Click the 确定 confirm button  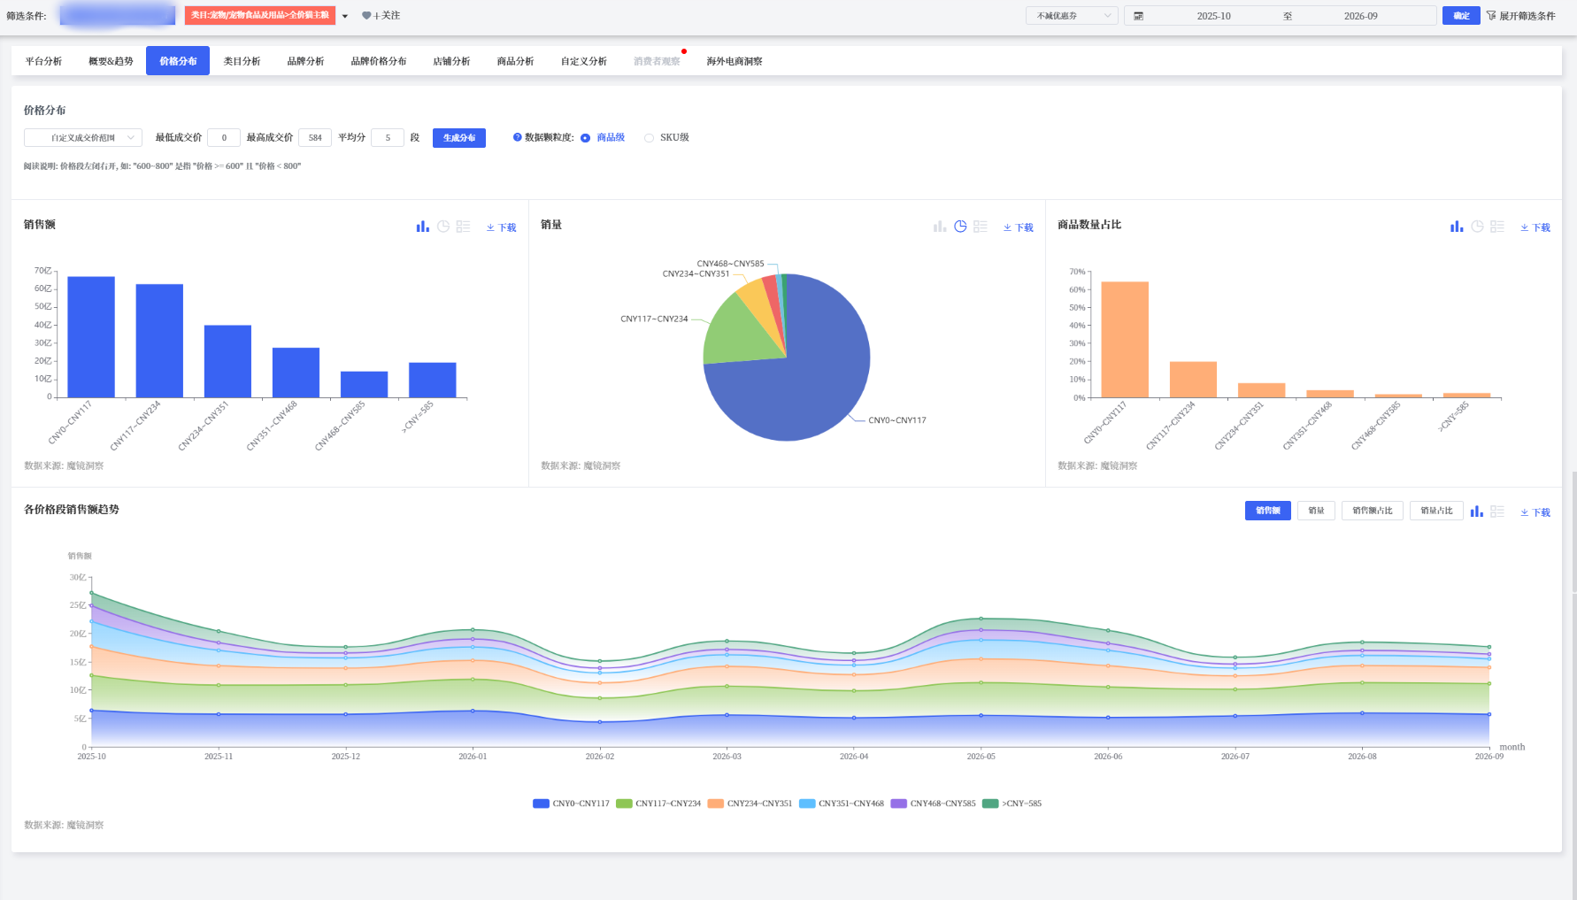pos(1461,16)
